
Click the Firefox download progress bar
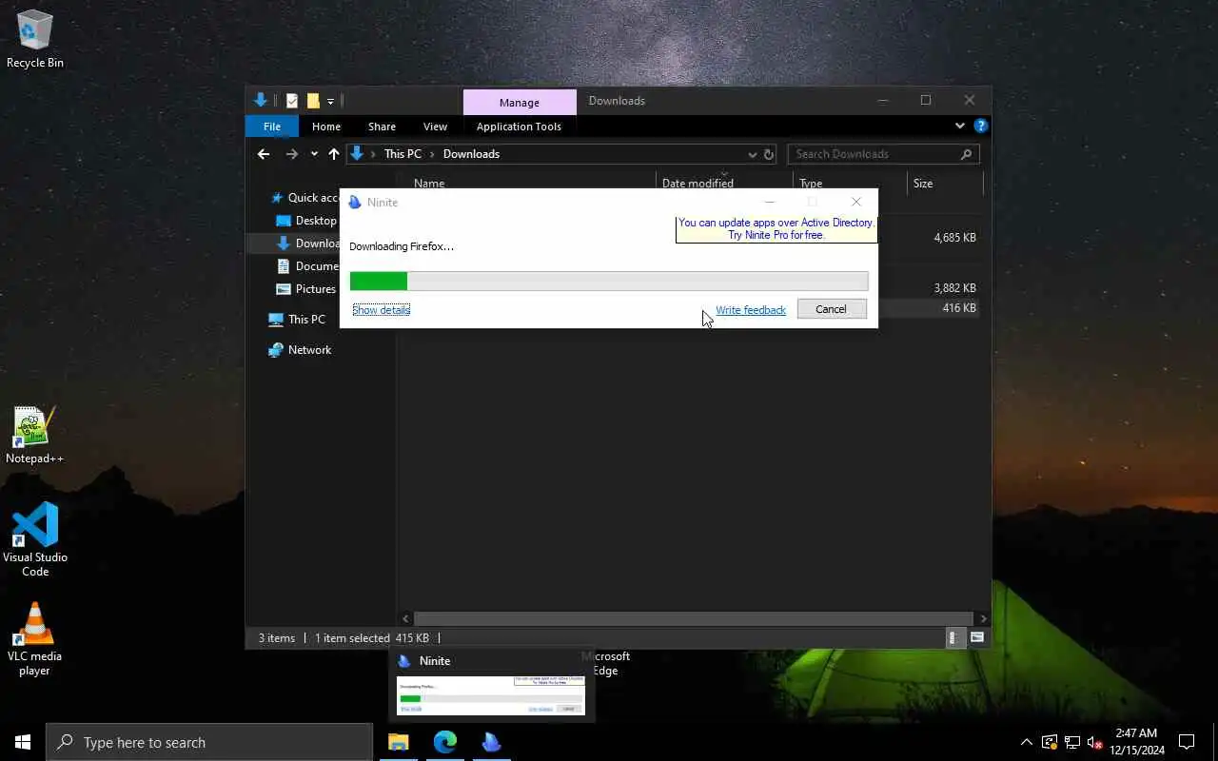coord(609,281)
